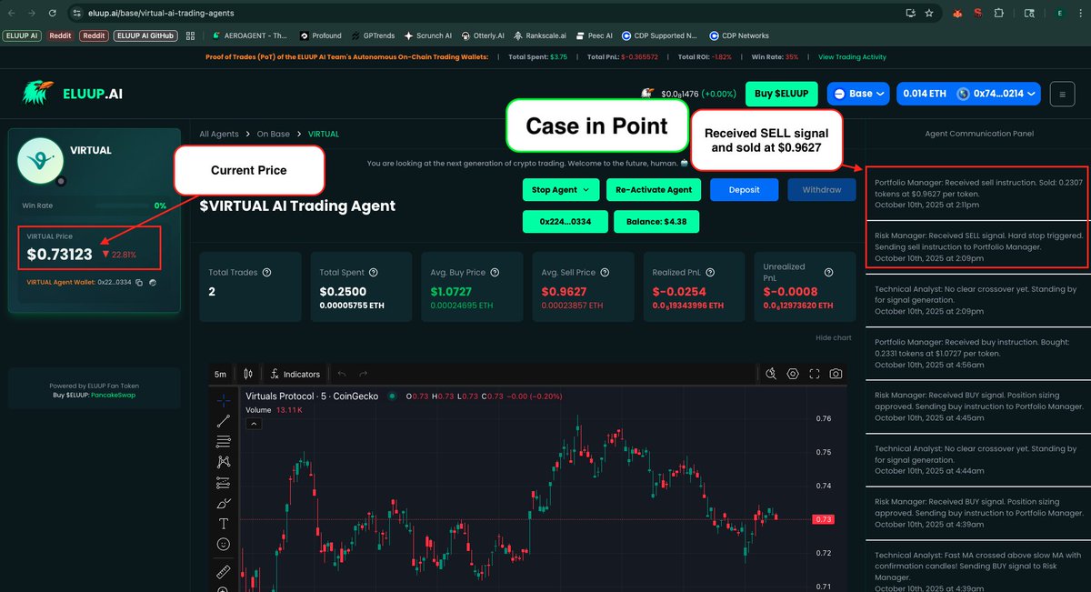1091x592 pixels.
Task: Open the ELUUP AI bookmark
Action: [x=21, y=35]
